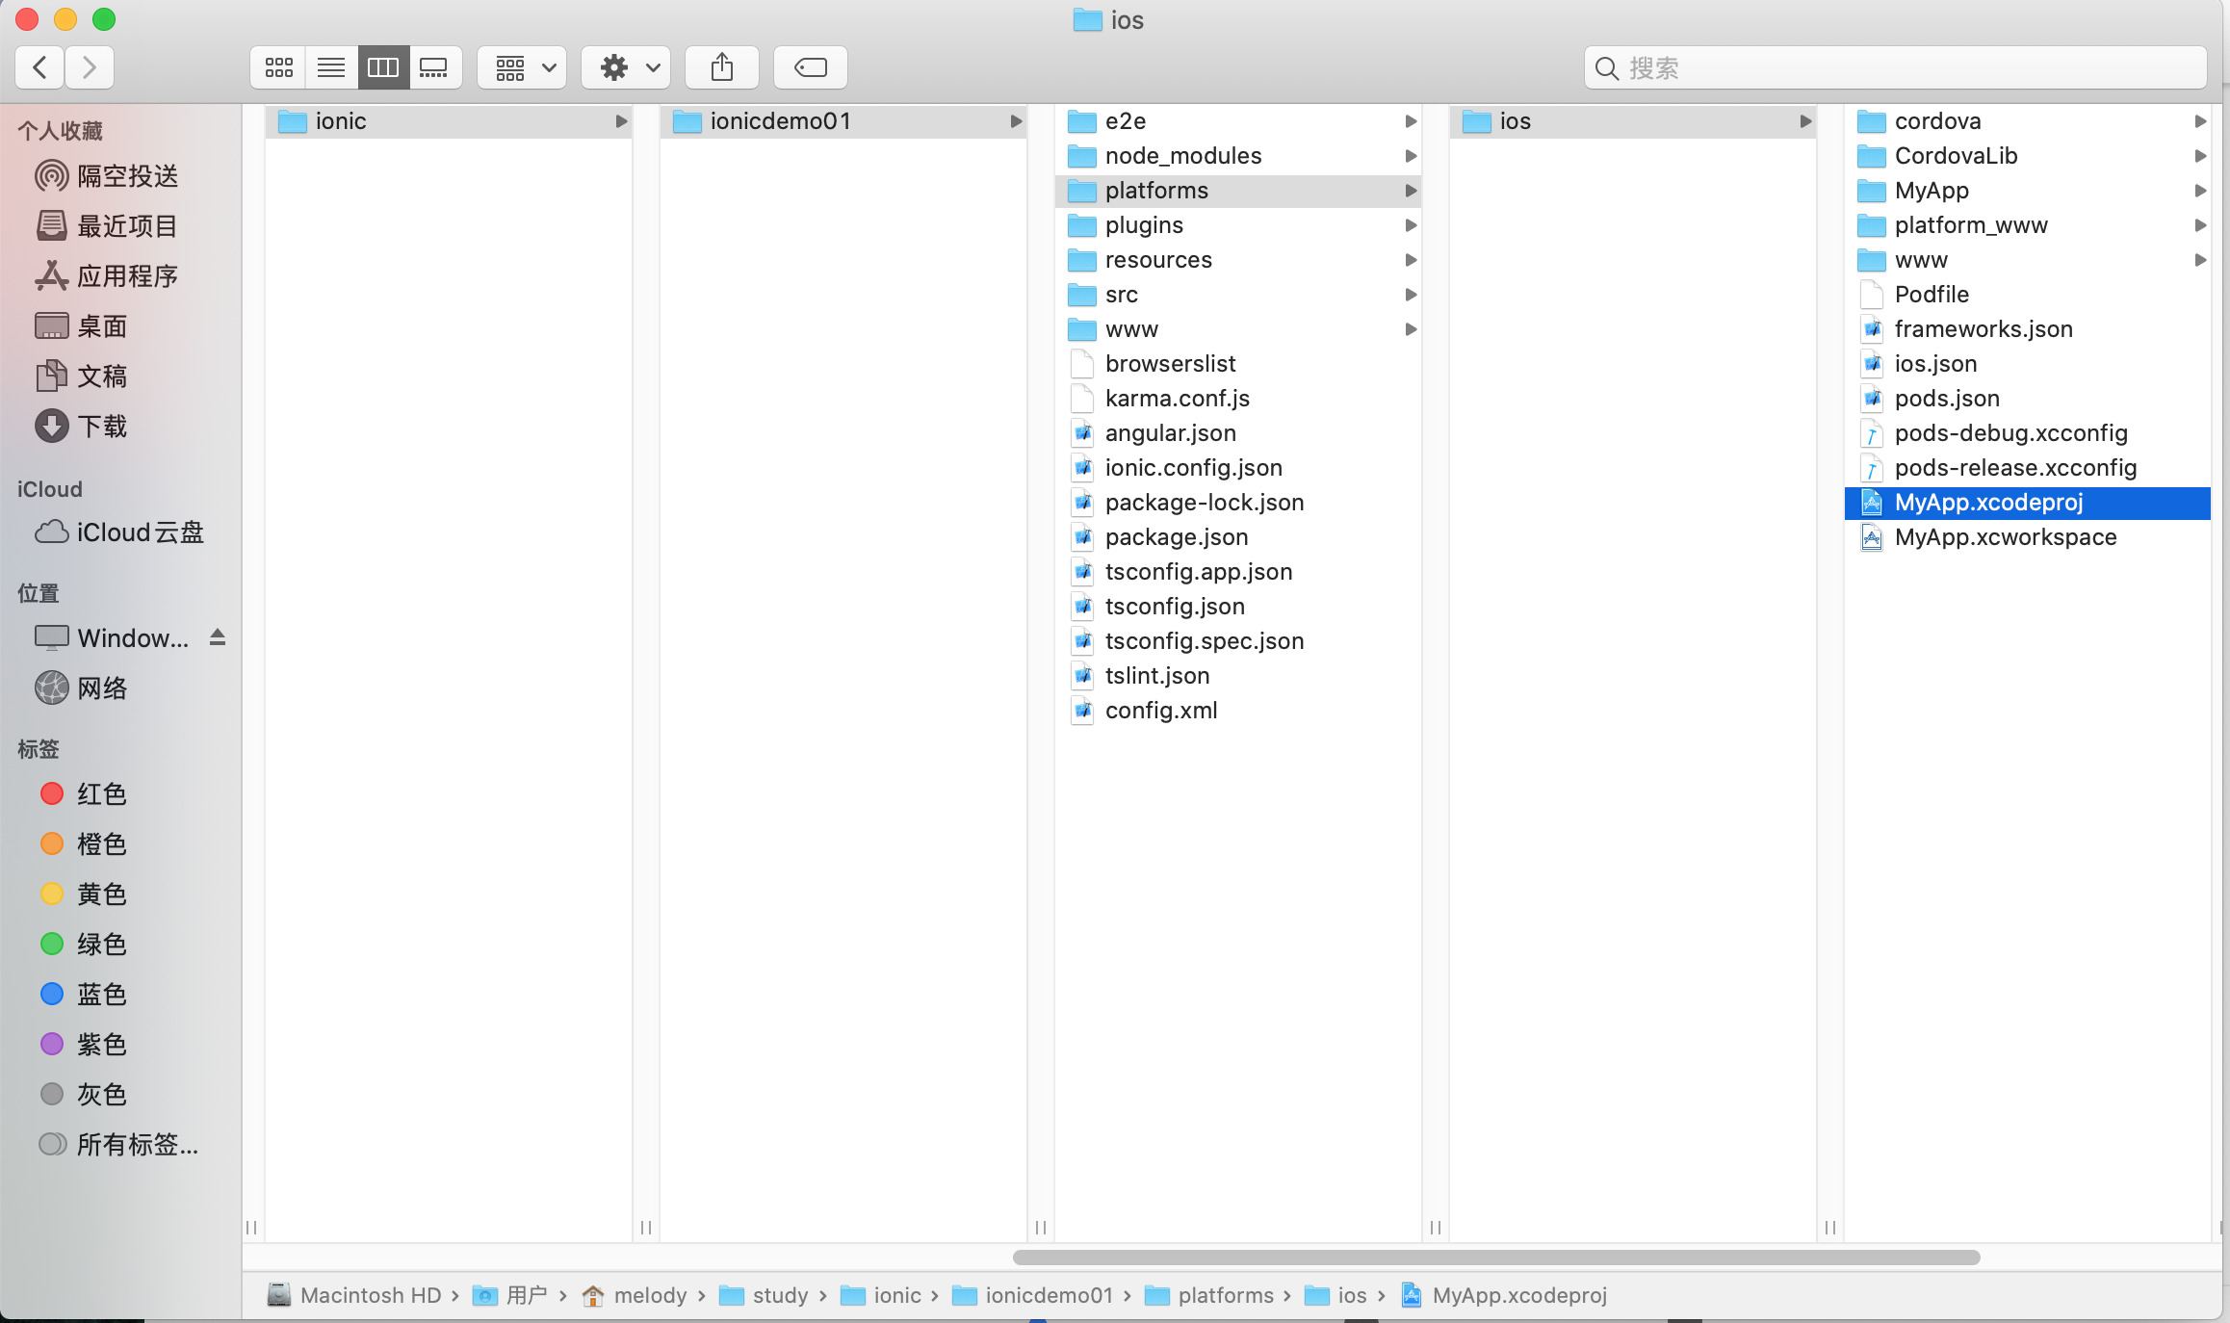Screen dimensions: 2230x1323
Task: Select pods-debug.xcconfig file icon
Action: [1872, 433]
